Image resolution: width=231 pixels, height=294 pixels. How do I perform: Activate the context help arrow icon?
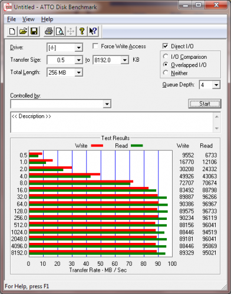93,31
